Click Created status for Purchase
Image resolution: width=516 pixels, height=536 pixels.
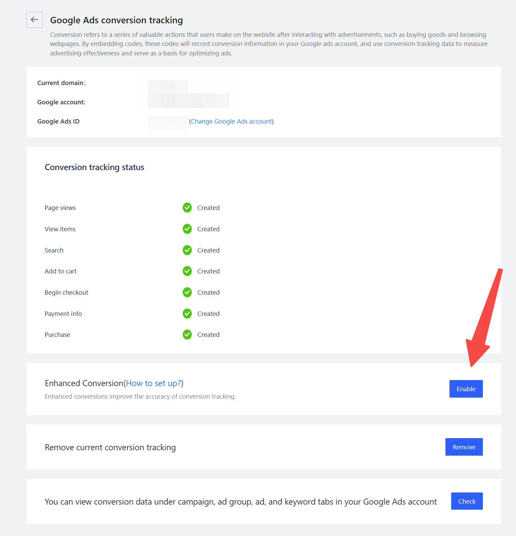pos(208,334)
